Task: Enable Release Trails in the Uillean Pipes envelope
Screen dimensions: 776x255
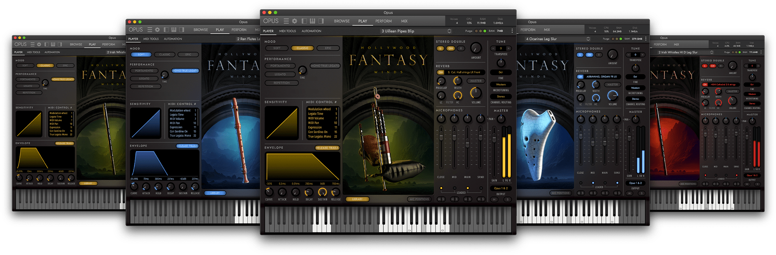Action: (x=327, y=148)
